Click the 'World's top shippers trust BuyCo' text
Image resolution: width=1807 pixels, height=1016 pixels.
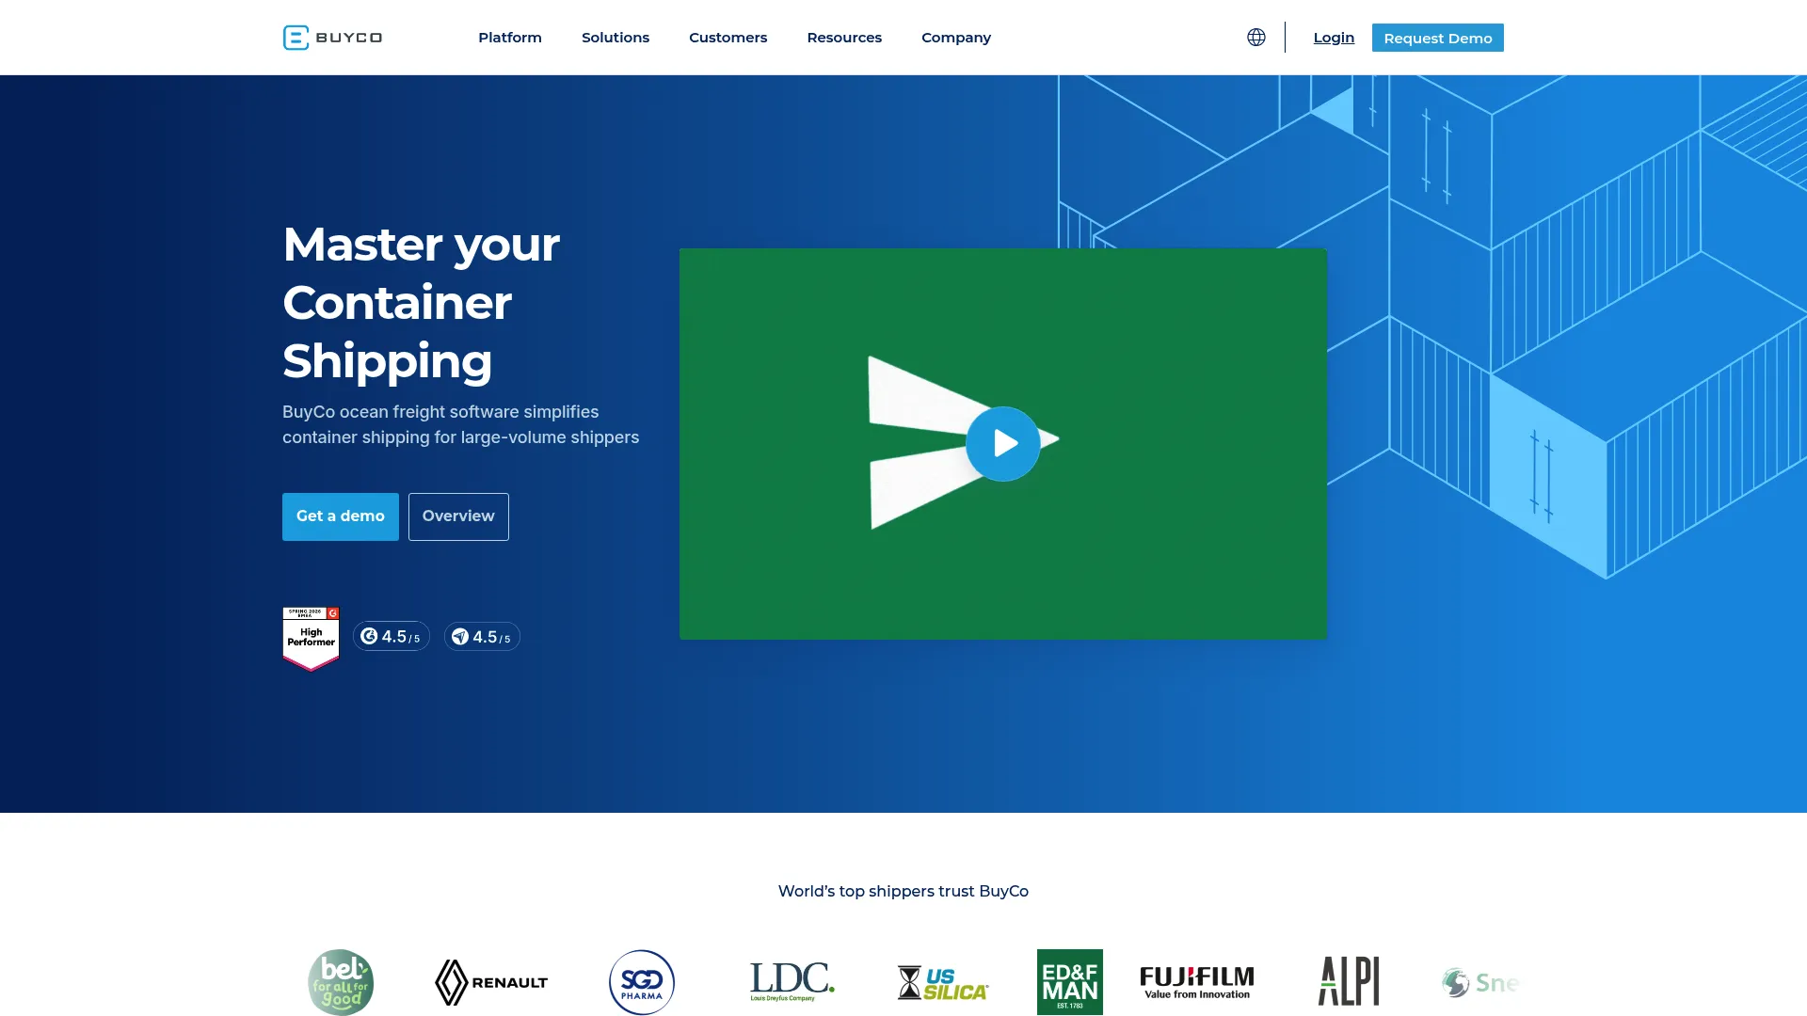(903, 891)
